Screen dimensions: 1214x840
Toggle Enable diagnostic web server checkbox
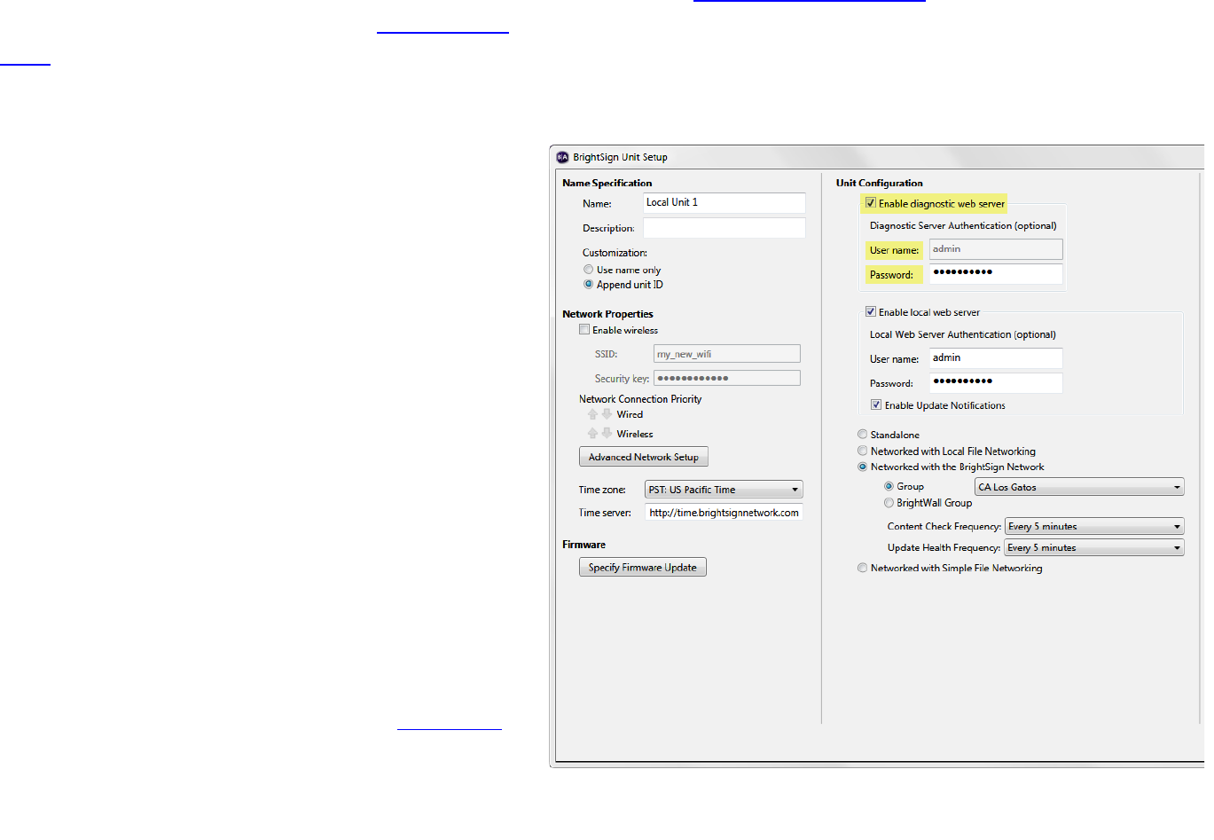click(871, 203)
